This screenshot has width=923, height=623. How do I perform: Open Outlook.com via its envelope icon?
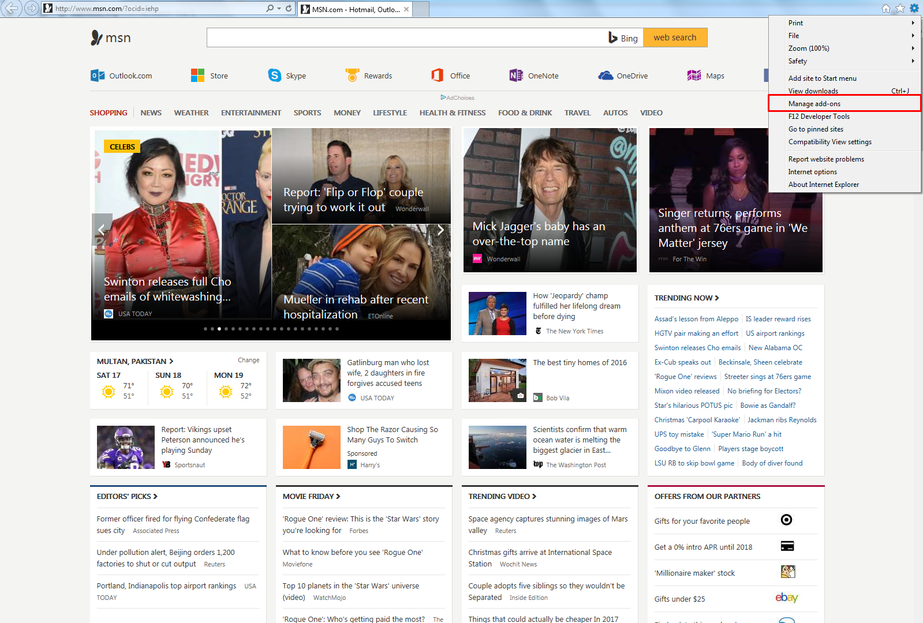click(98, 76)
